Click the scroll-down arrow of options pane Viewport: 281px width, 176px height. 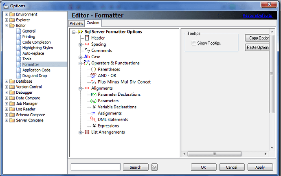(272, 148)
